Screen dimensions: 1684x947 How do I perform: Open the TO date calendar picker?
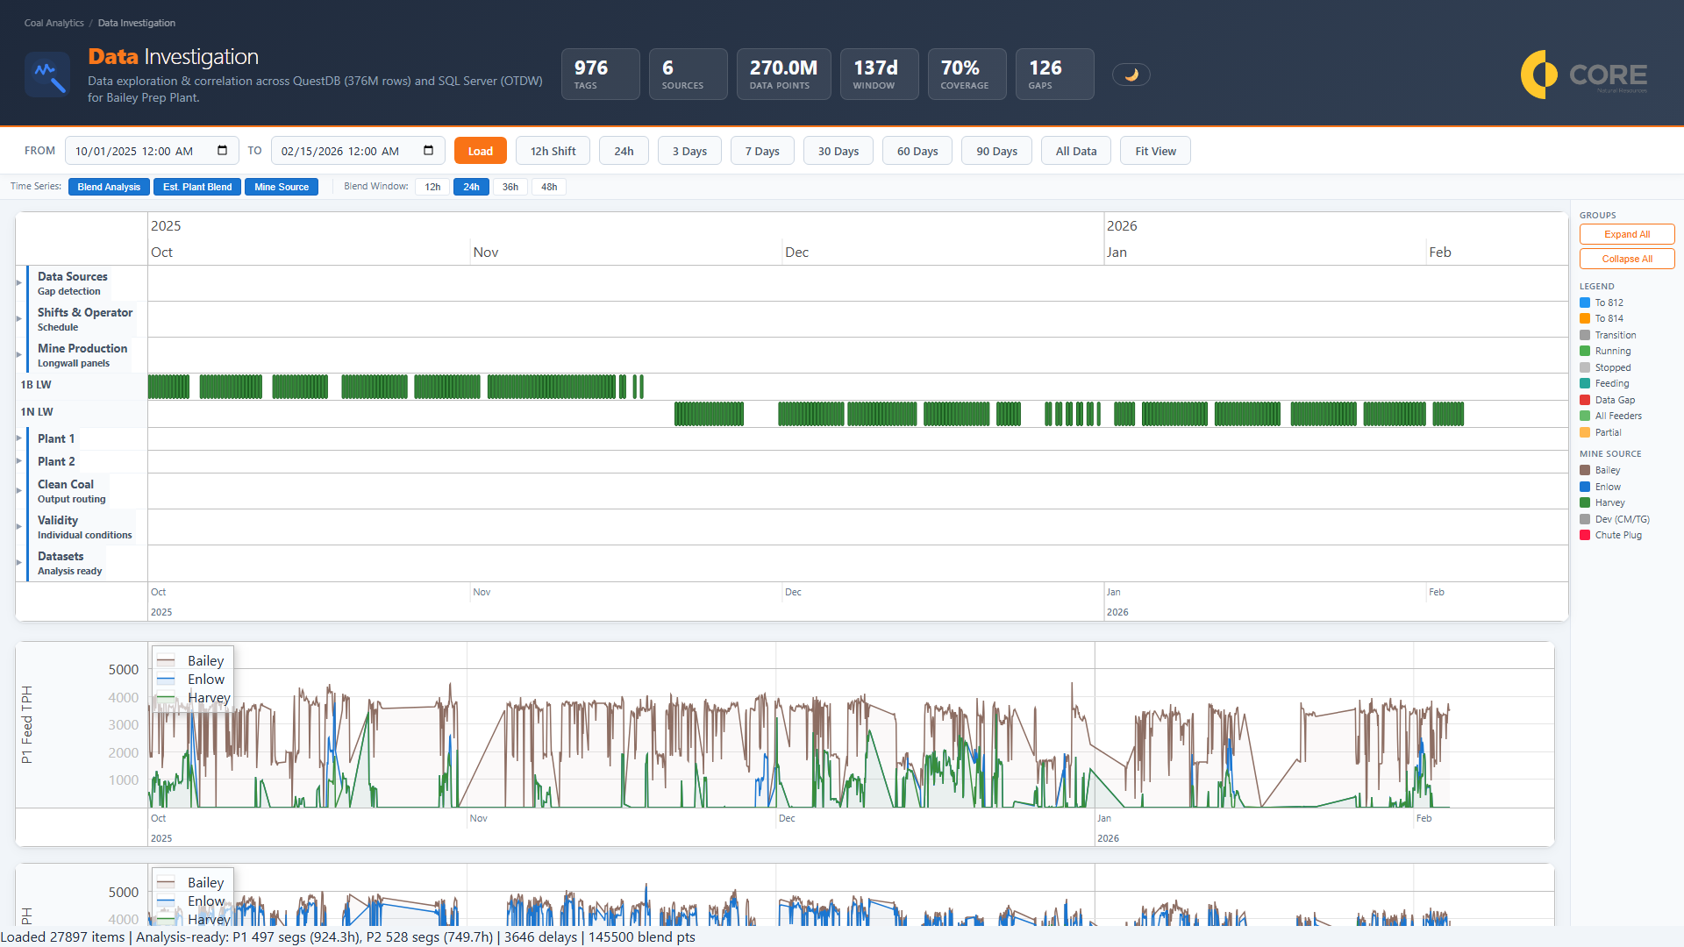[429, 151]
